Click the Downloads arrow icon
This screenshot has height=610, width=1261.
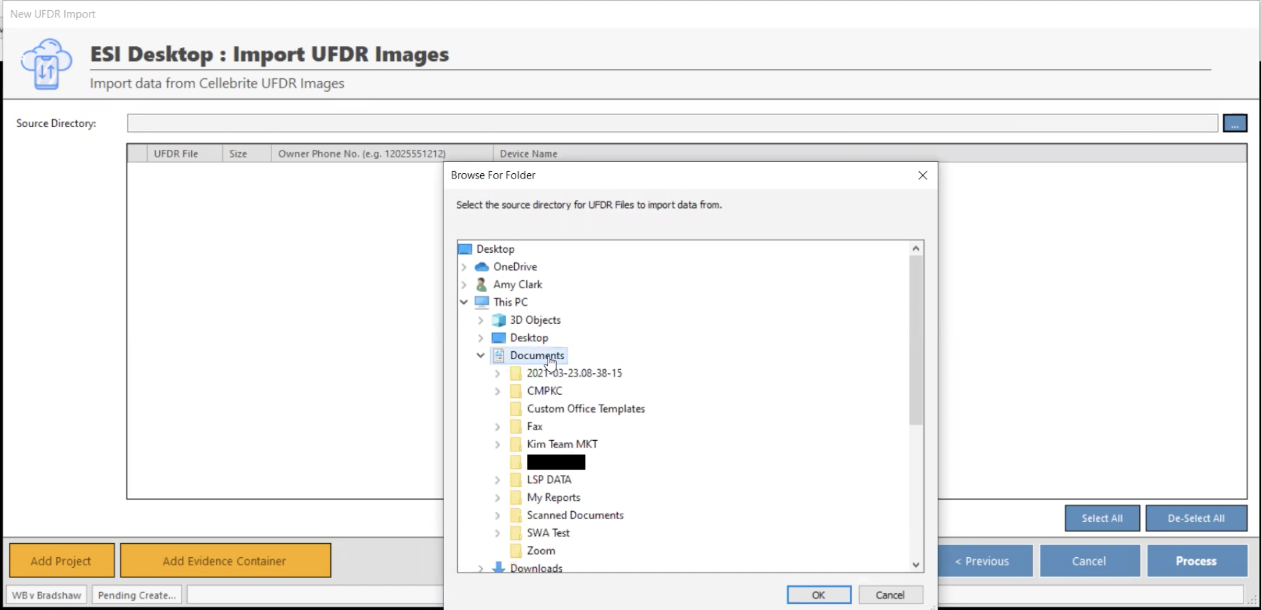(499, 567)
